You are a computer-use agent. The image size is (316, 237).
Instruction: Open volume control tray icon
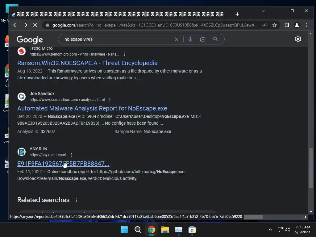pos(288,230)
